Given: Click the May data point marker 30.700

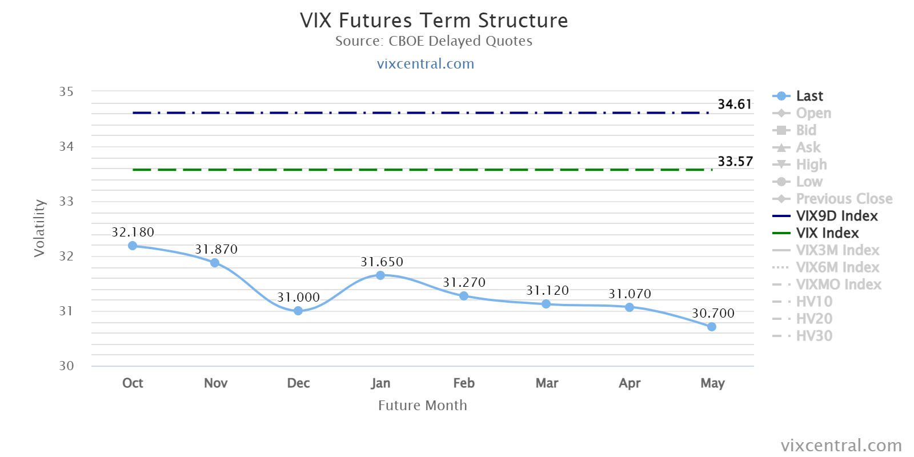Looking at the screenshot, I should (712, 327).
